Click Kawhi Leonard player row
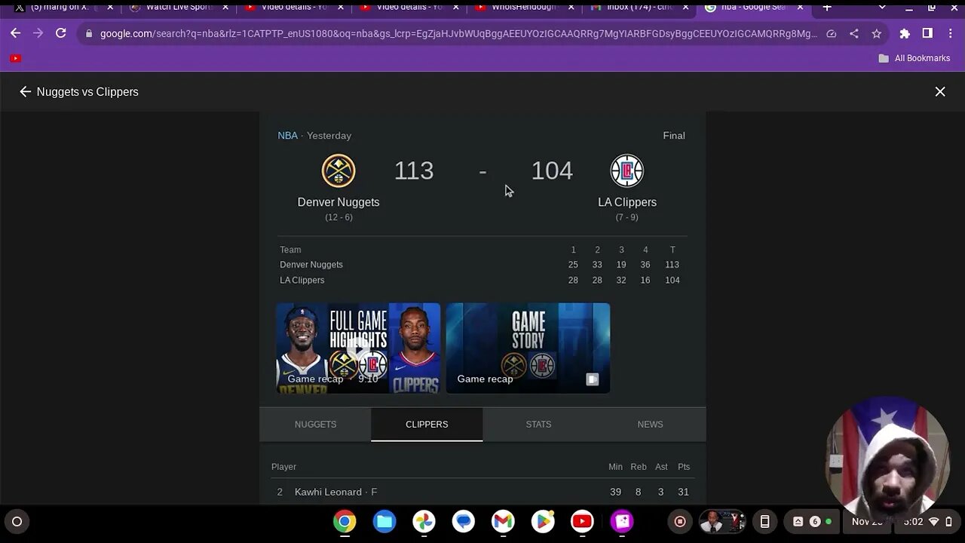 pyautogui.click(x=482, y=492)
